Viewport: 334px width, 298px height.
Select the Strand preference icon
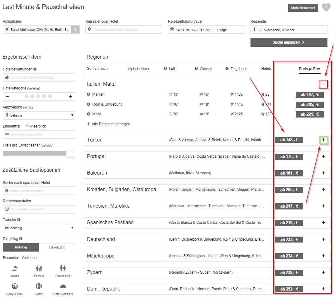coord(15,268)
